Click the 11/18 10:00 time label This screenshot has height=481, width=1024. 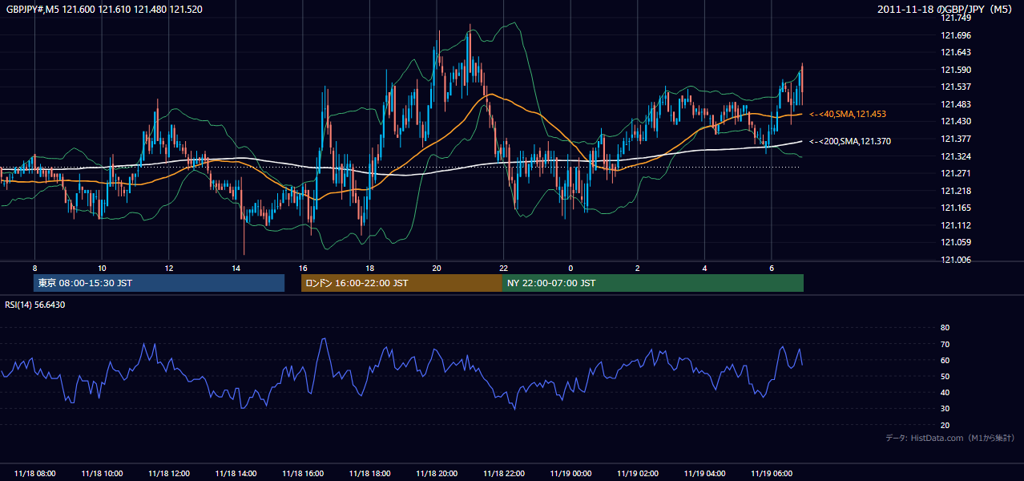[x=102, y=474]
